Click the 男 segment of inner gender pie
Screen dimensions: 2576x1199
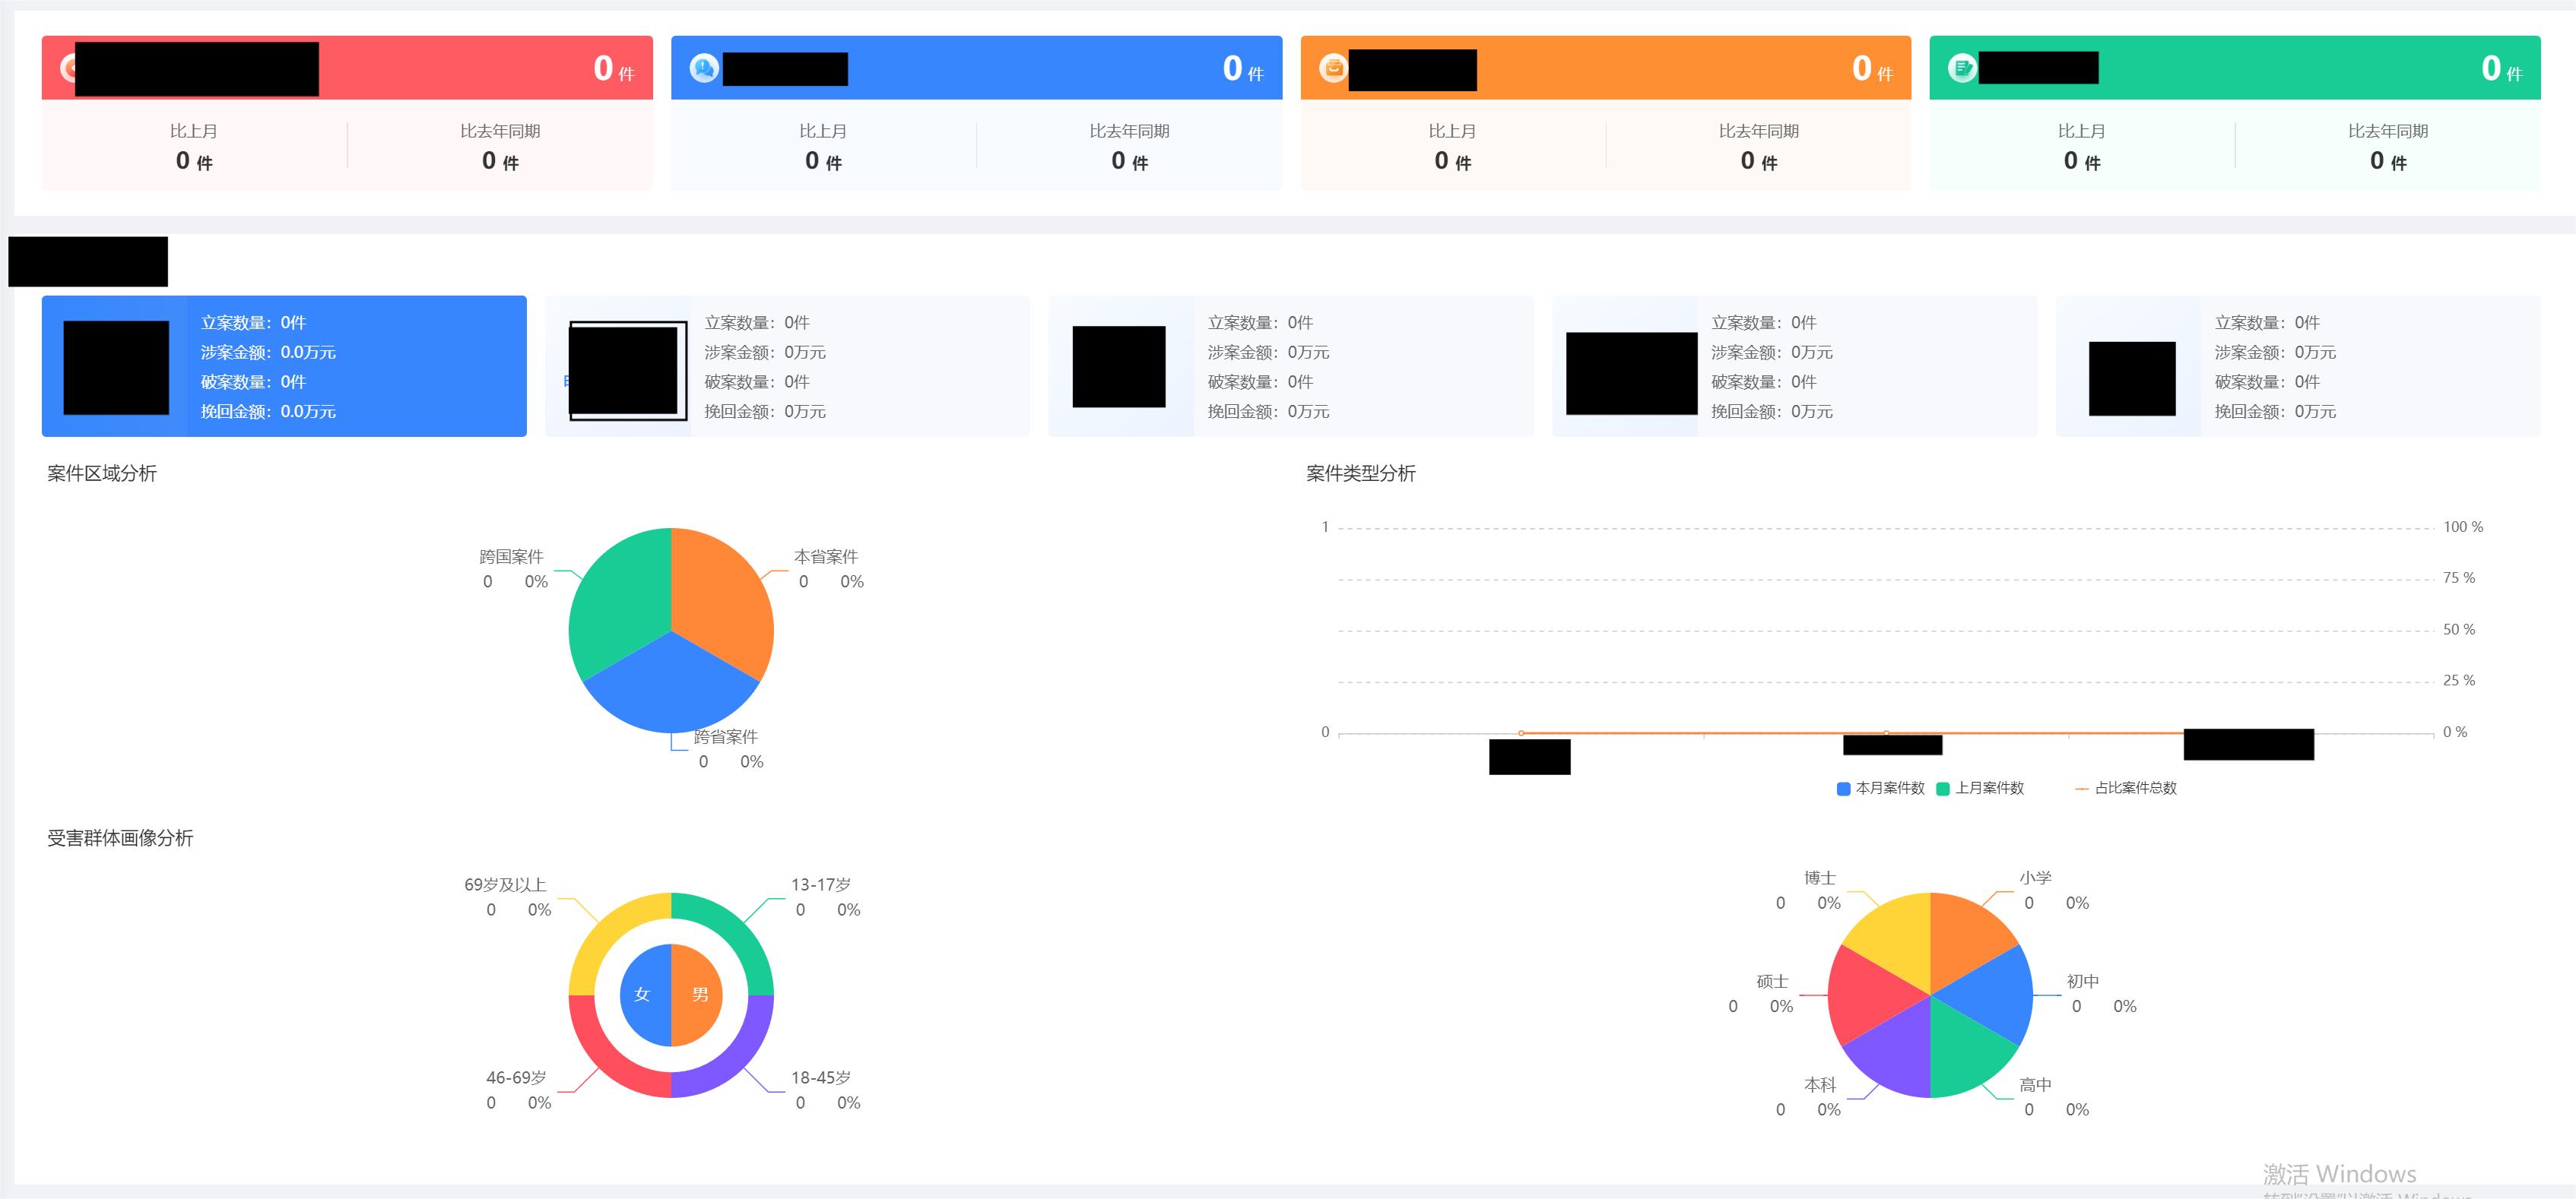point(698,995)
